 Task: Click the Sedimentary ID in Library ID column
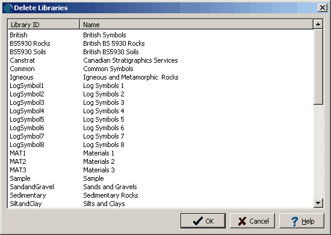[28, 195]
